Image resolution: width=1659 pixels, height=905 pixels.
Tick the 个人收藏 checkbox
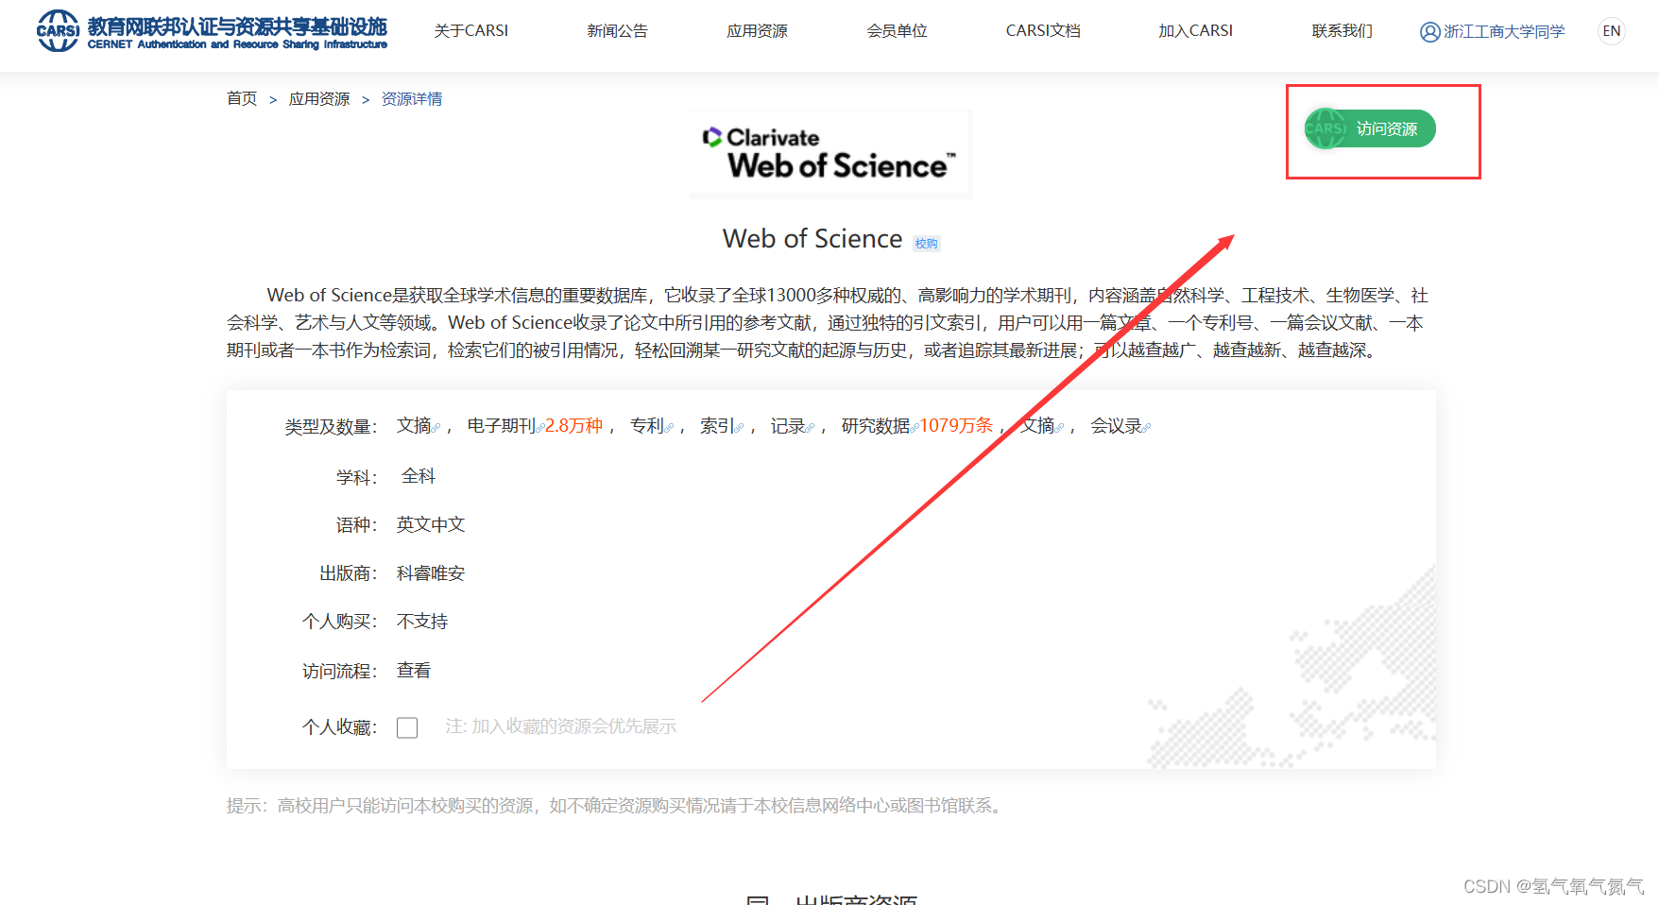407,727
